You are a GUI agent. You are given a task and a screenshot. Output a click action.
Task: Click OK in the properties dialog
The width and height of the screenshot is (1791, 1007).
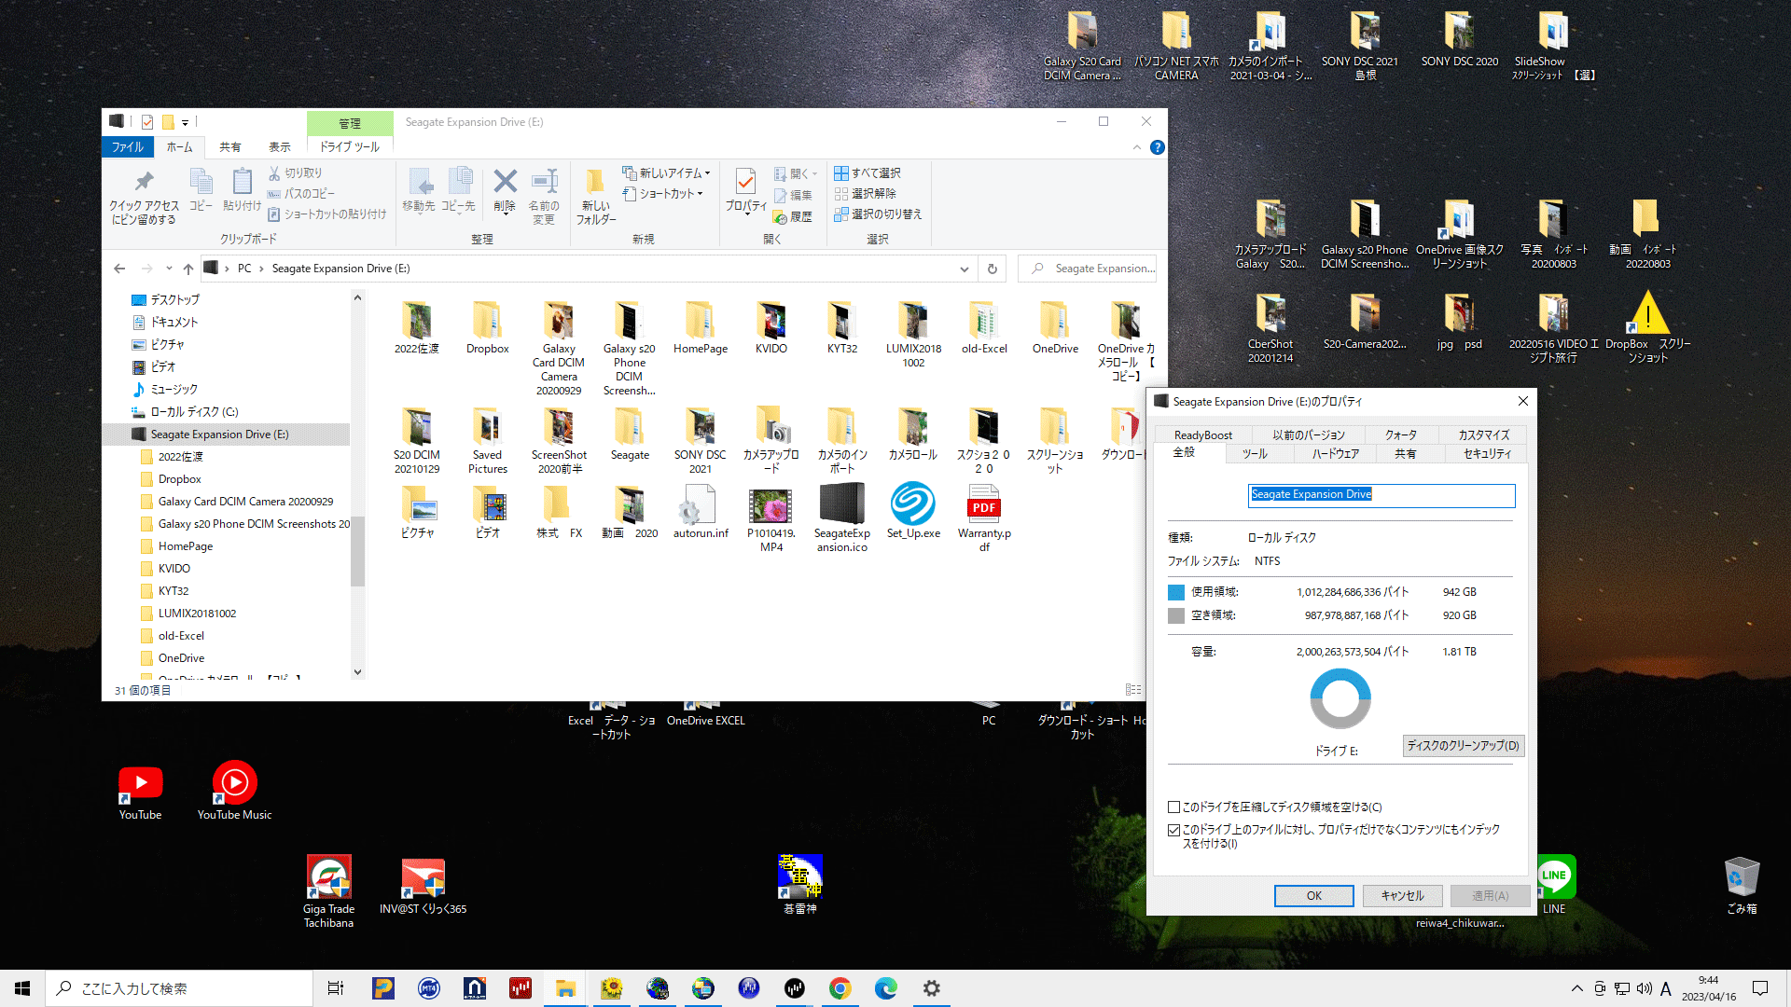click(x=1313, y=896)
